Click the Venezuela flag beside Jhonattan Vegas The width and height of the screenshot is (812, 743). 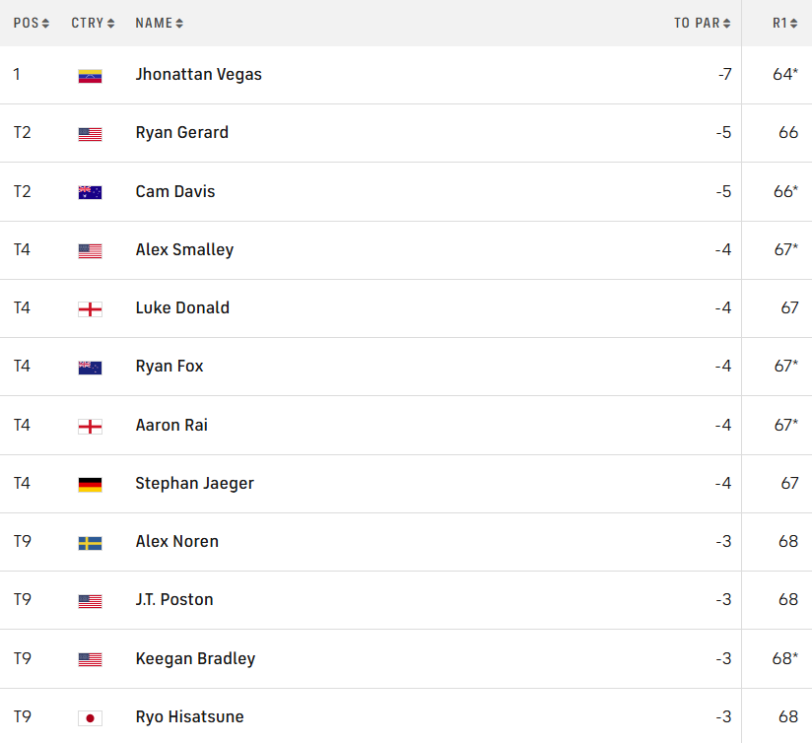point(90,76)
